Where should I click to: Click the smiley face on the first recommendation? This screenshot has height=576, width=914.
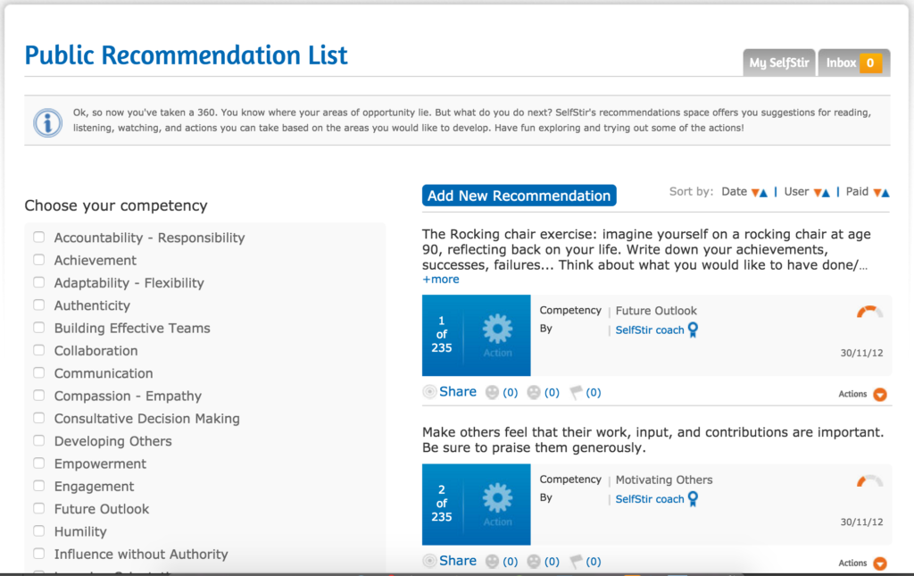click(x=493, y=392)
